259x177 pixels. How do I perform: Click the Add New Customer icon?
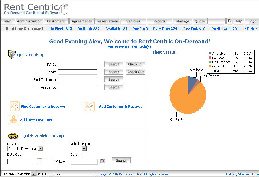pyautogui.click(x=14, y=119)
